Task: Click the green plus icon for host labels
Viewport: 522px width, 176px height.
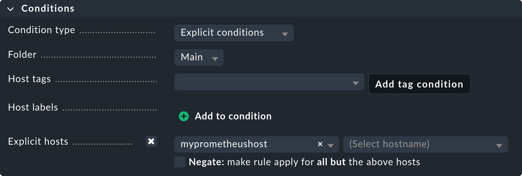Action: tap(184, 116)
